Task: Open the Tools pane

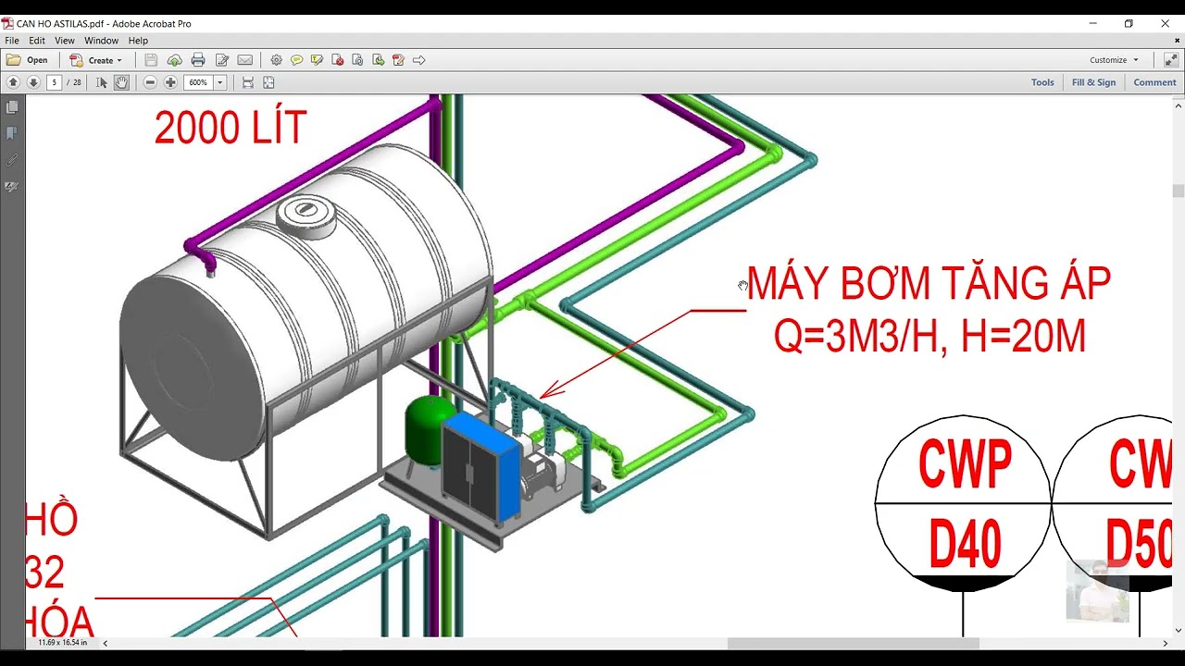Action: [x=1042, y=82]
